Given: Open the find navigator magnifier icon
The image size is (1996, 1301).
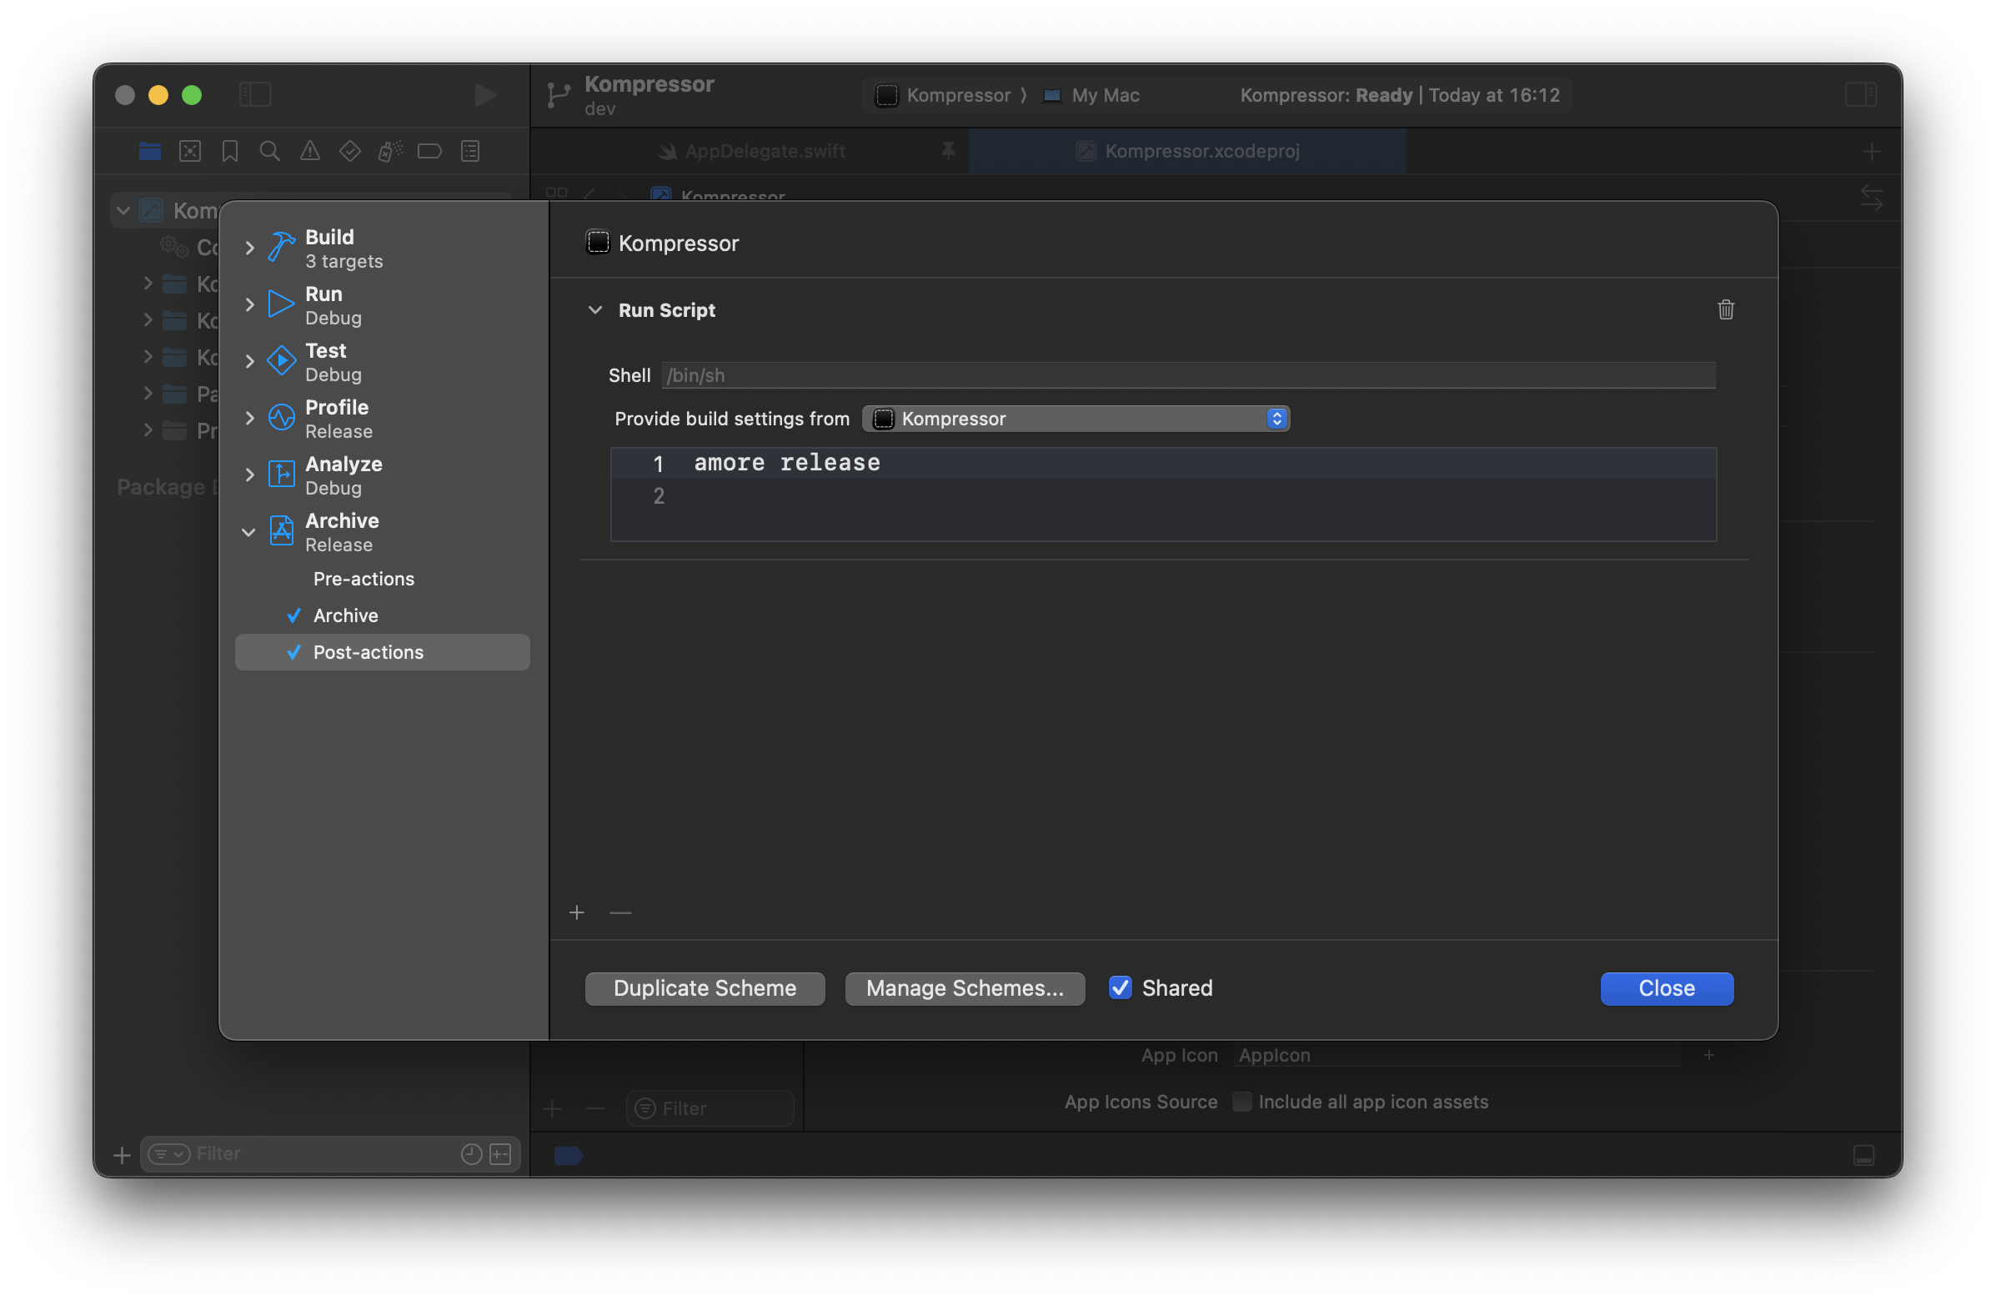Looking at the screenshot, I should pos(269,151).
